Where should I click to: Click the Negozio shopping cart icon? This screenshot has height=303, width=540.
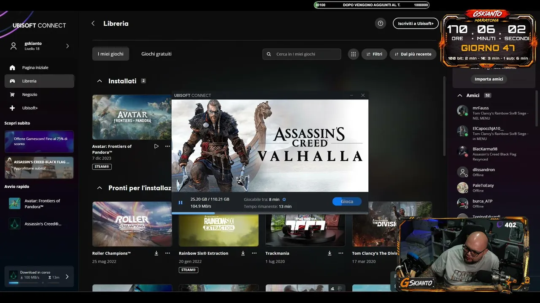click(x=12, y=95)
